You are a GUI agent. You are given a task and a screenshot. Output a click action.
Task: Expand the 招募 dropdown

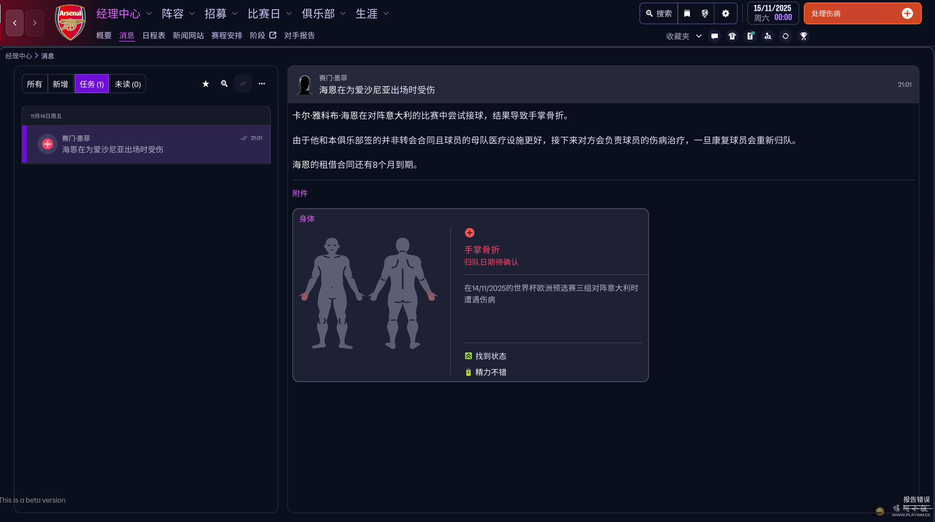point(221,14)
